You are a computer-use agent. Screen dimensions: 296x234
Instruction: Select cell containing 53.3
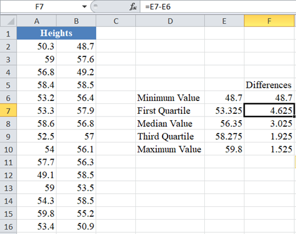[37, 110]
